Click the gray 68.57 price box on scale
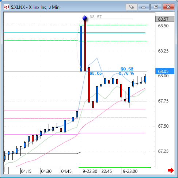Screen dimensions: 178x178 165,19
